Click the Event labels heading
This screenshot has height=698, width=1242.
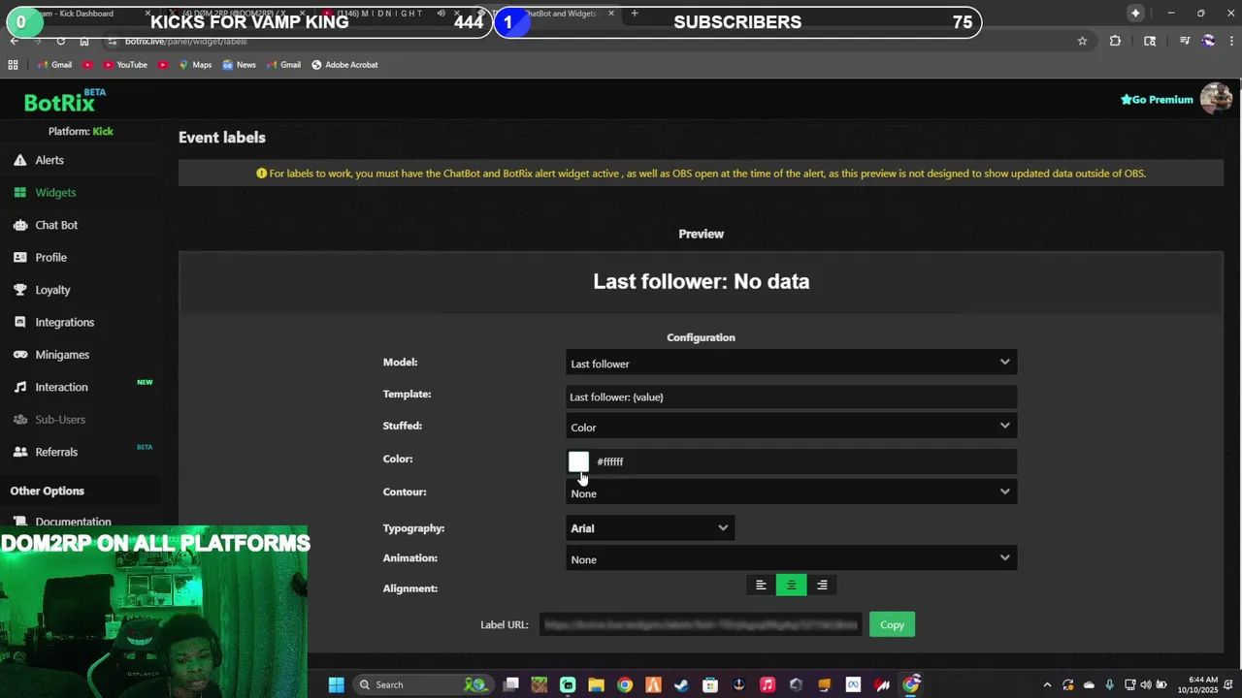point(221,138)
